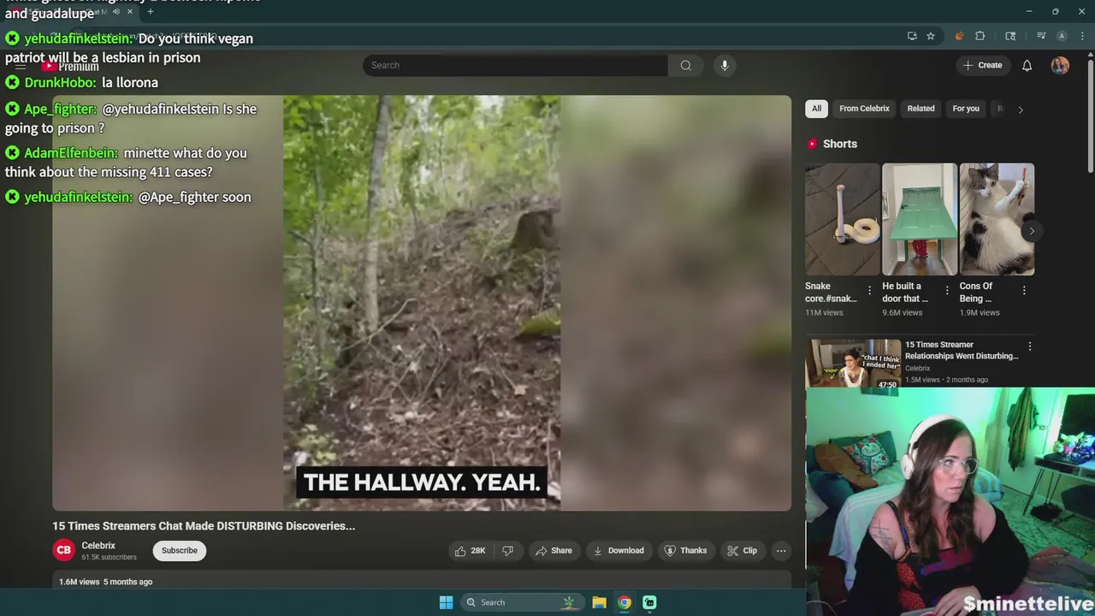Activate voice search microphone
Viewport: 1095px width, 616px height.
click(x=725, y=65)
